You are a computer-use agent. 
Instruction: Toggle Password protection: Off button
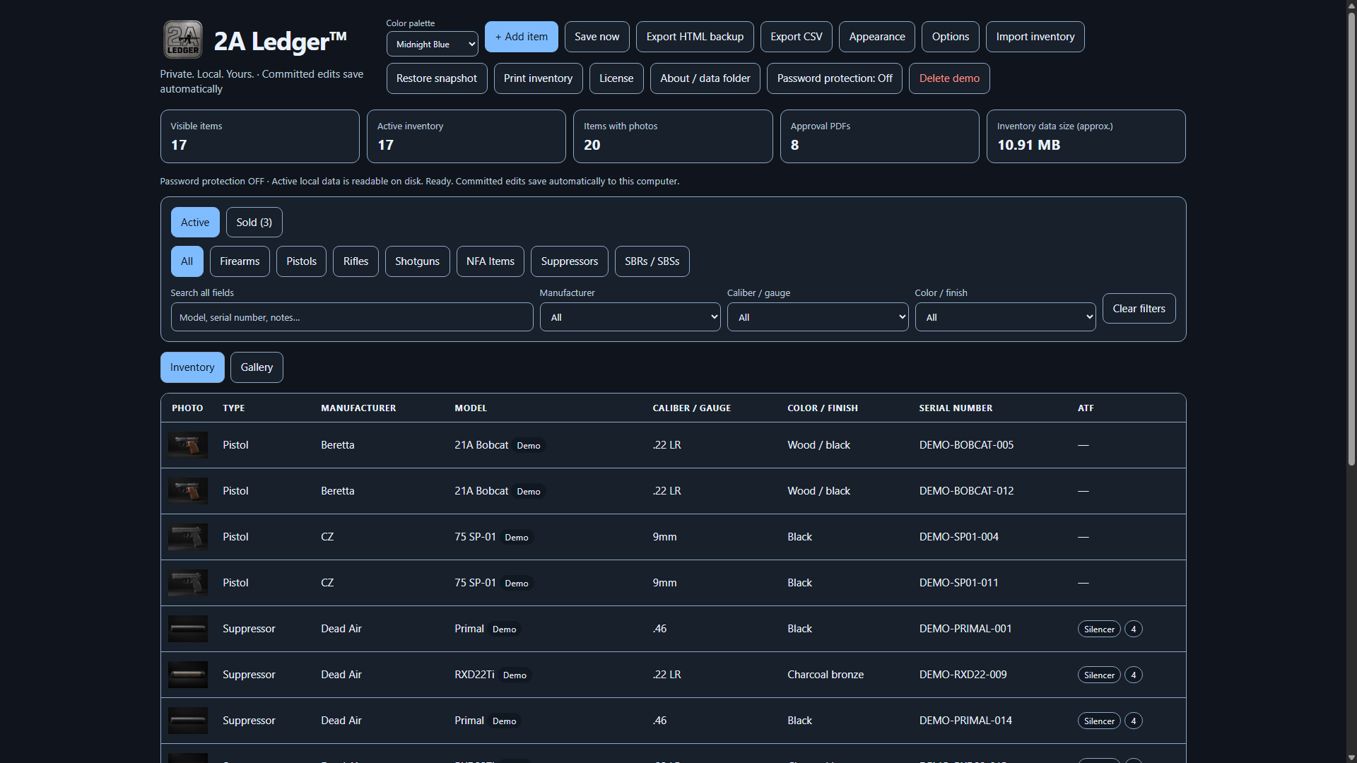[835, 78]
